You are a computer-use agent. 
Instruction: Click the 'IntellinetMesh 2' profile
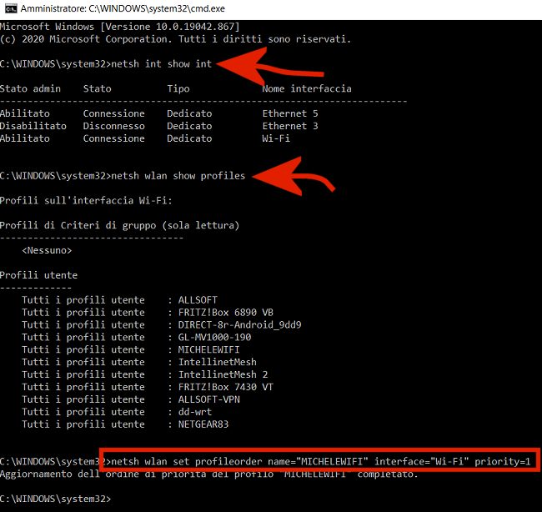223,374
